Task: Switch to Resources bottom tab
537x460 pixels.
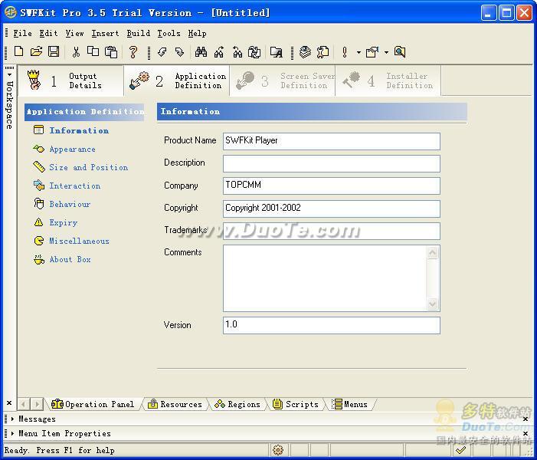Action: 175,405
